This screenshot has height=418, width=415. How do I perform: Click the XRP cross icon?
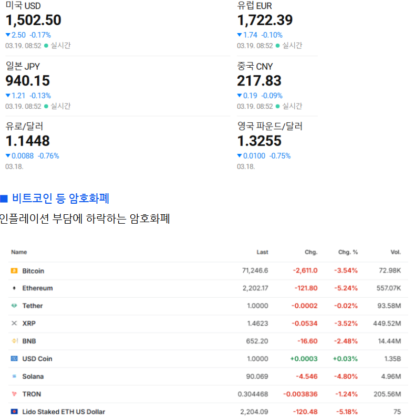tap(14, 323)
